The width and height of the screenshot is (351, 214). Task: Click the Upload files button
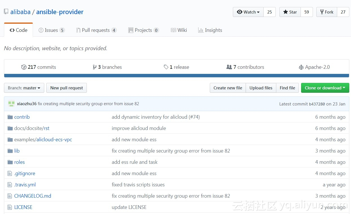pyautogui.click(x=261, y=88)
